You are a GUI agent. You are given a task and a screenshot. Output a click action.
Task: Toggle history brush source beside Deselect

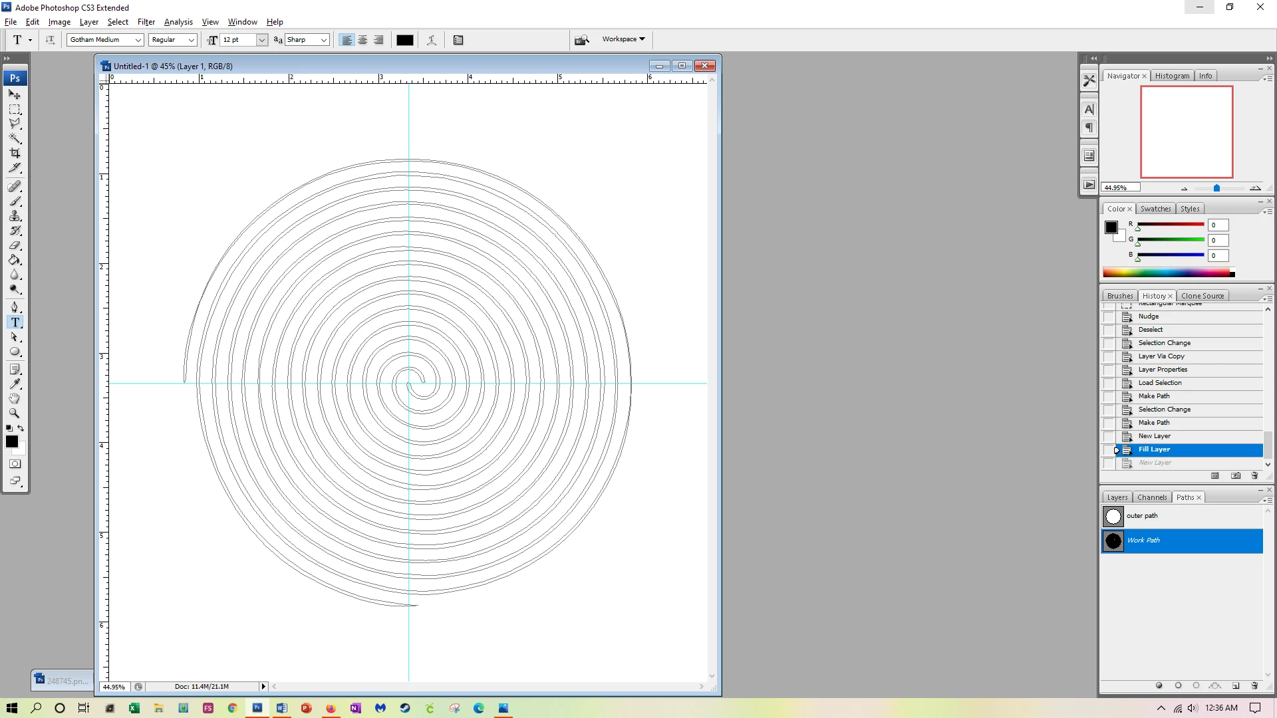[1108, 330]
